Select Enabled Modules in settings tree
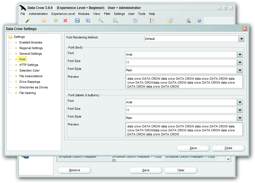 click(x=31, y=42)
